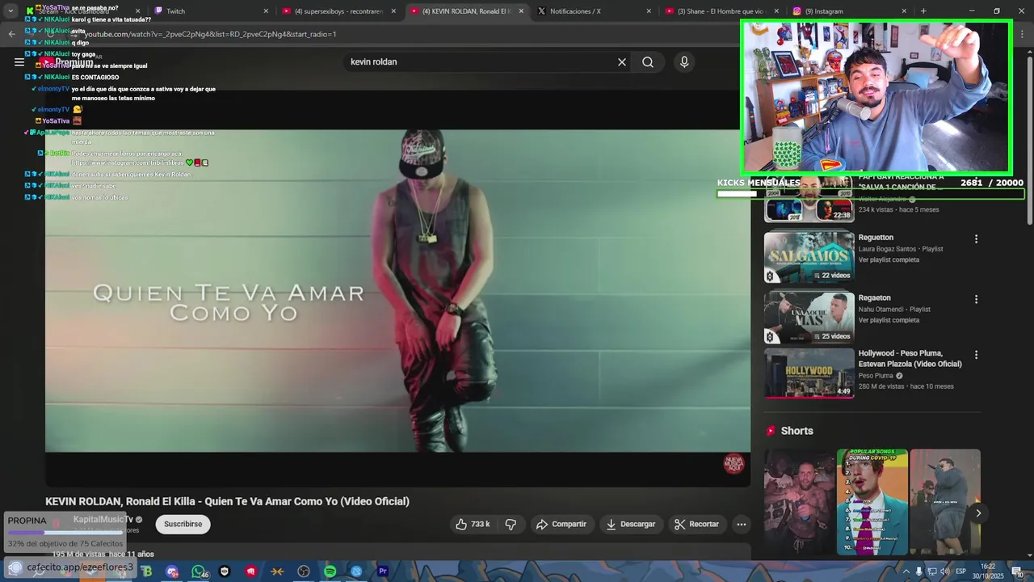Like the video showing 733 k likes
Screen dimensions: 1034x582
tap(473, 524)
